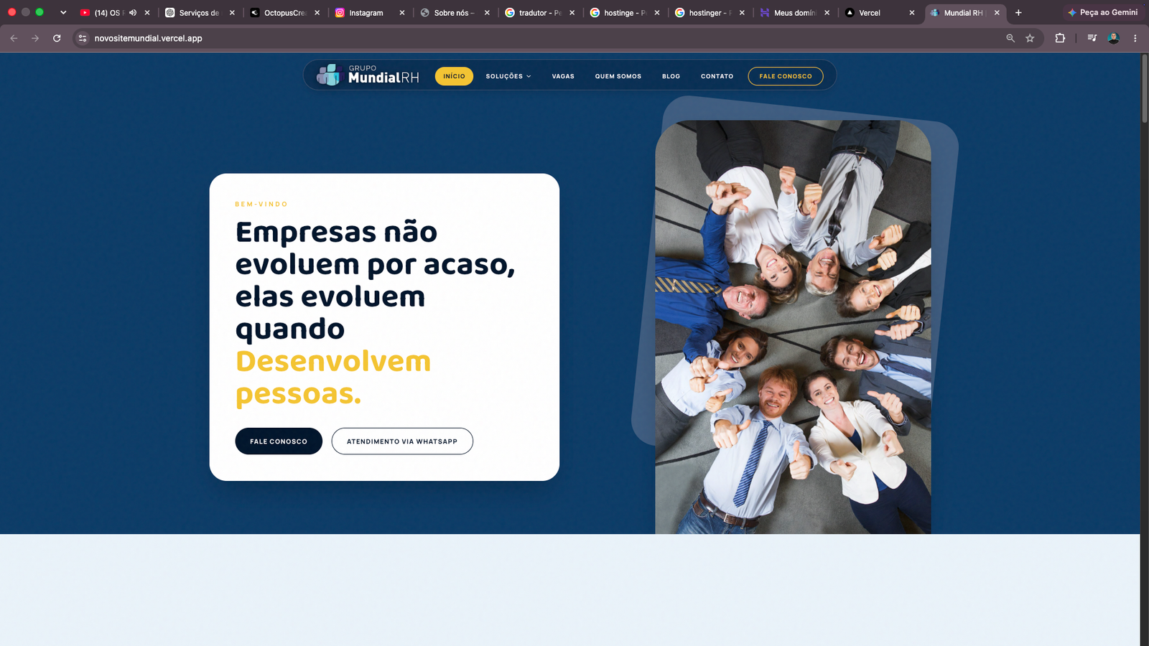Open the media control icon in toolbar
1149x646 pixels.
tap(1092, 38)
